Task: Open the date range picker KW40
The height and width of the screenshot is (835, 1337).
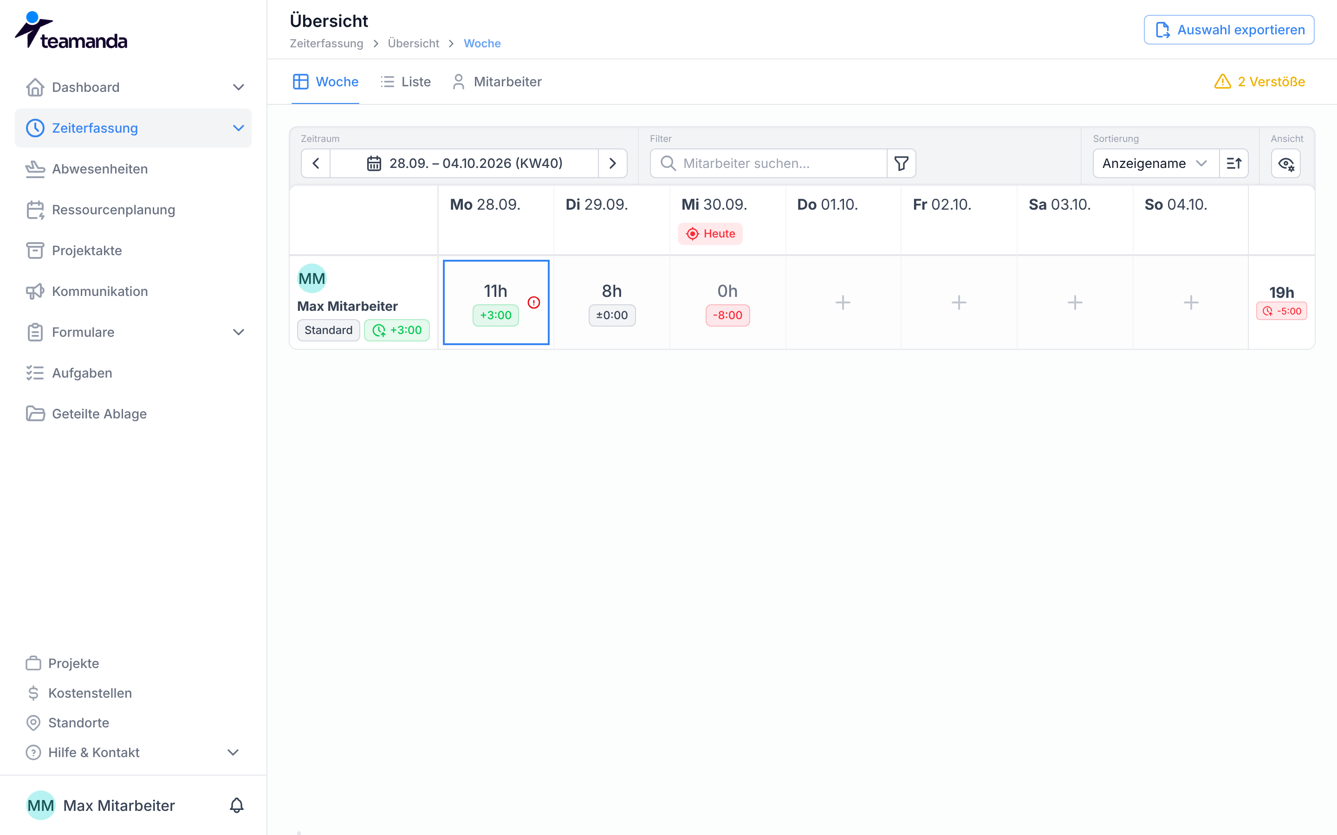Action: 464,163
